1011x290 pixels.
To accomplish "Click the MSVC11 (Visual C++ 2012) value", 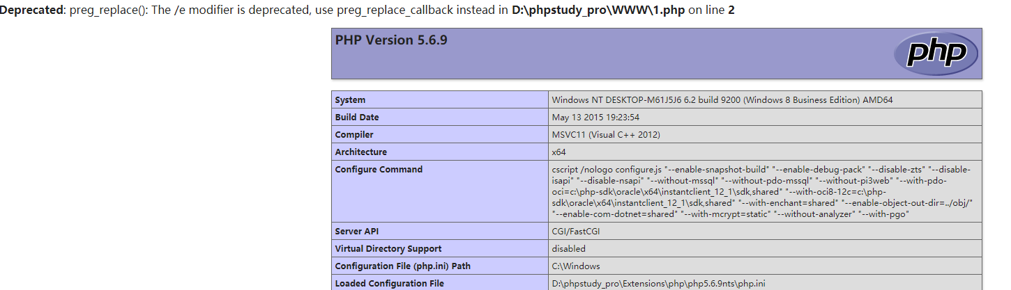I will pos(606,135).
